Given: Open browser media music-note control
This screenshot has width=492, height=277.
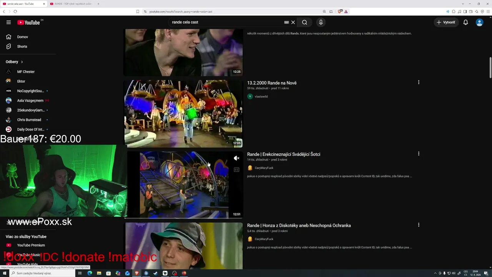Looking at the screenshot, I should (459, 12).
